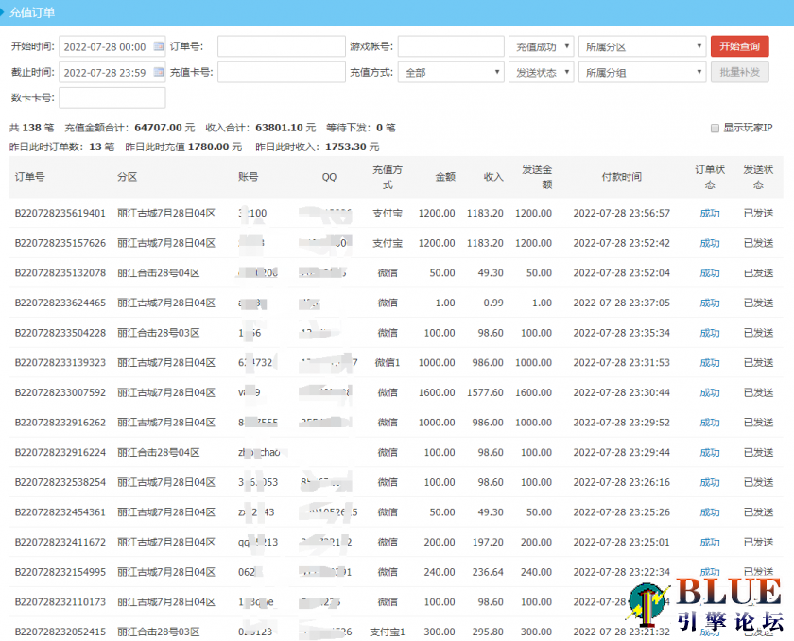Click the 数卡卡号 input box

click(113, 97)
